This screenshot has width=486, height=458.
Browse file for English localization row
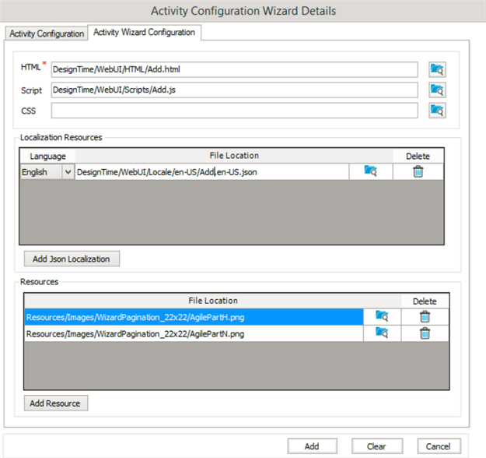pos(371,171)
